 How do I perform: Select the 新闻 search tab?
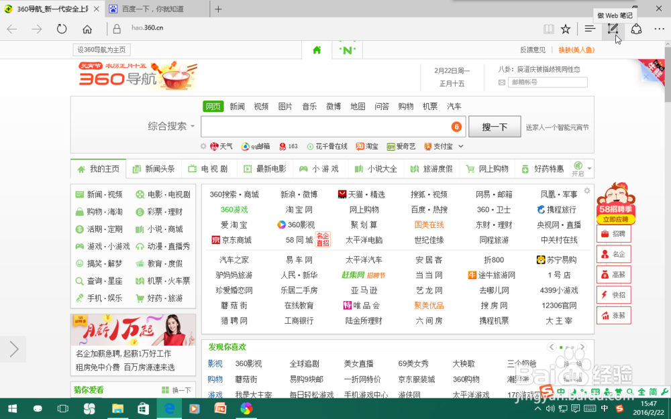point(237,107)
